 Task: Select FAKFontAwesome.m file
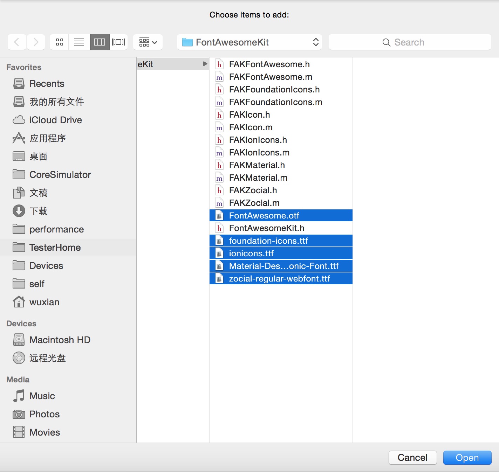pyautogui.click(x=281, y=77)
